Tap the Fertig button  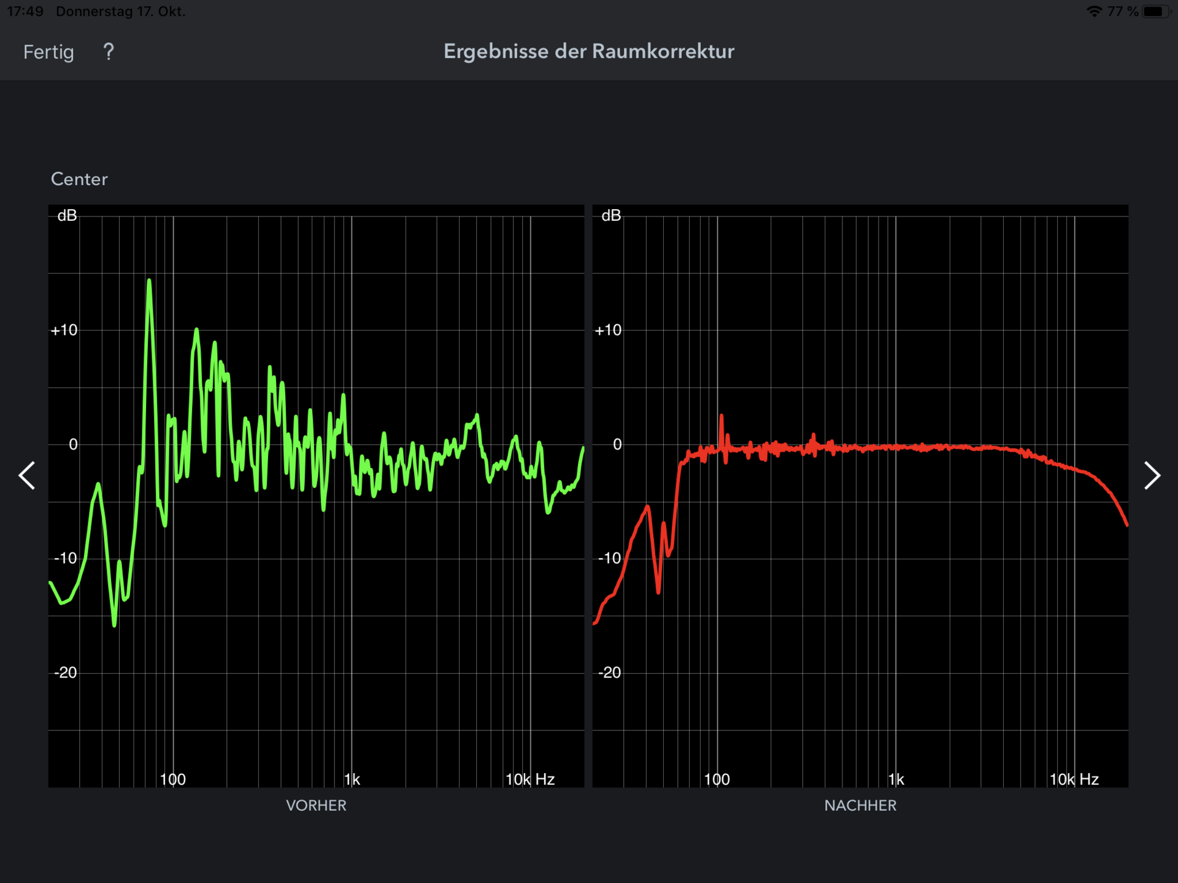(48, 52)
